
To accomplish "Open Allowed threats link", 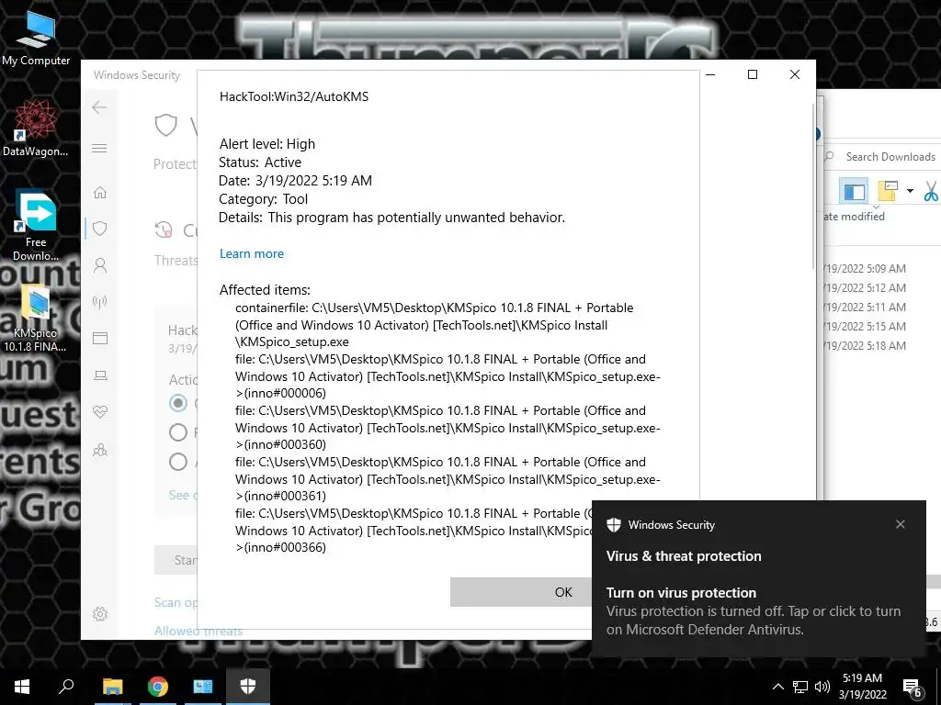I will click(198, 631).
